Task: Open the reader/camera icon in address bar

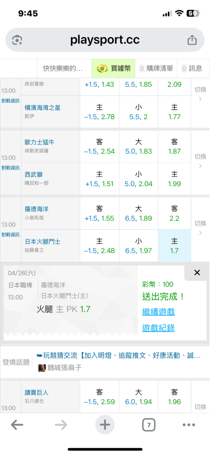Action: [x=17, y=40]
